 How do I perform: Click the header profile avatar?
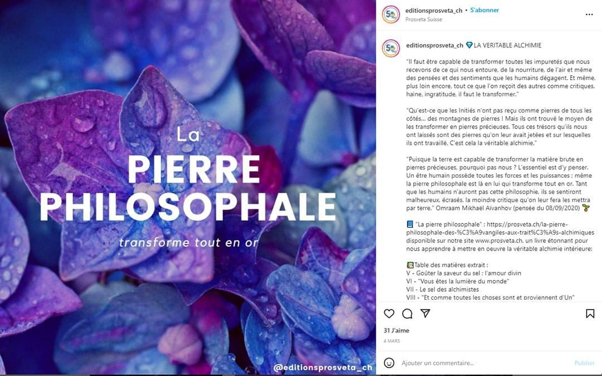coord(391,14)
